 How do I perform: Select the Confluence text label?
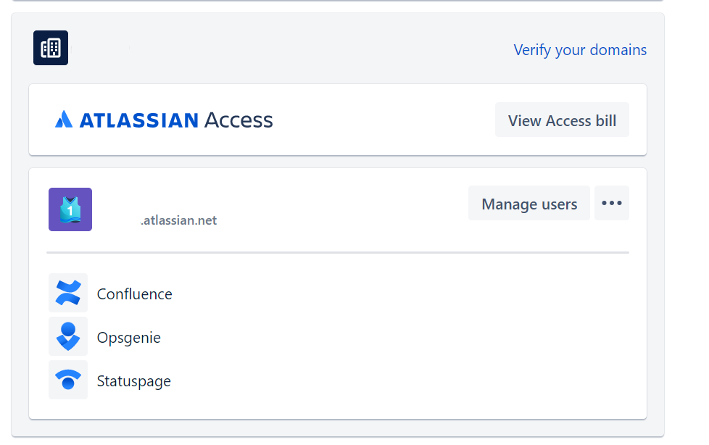click(135, 294)
